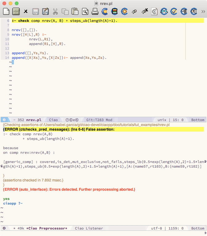Click the X close-buffer toolbar icon
Image resolution: width=207 pixels, height=236 pixels.
point(26,12)
